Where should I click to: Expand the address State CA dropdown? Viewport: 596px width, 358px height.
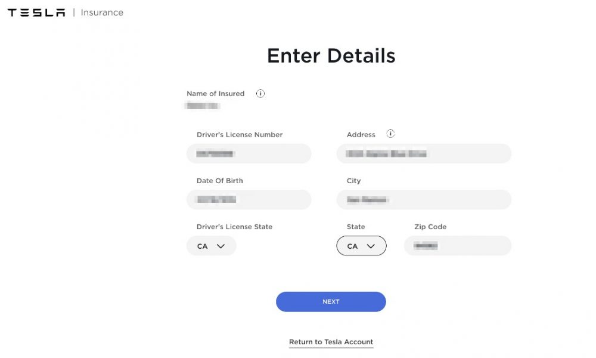pyautogui.click(x=362, y=246)
